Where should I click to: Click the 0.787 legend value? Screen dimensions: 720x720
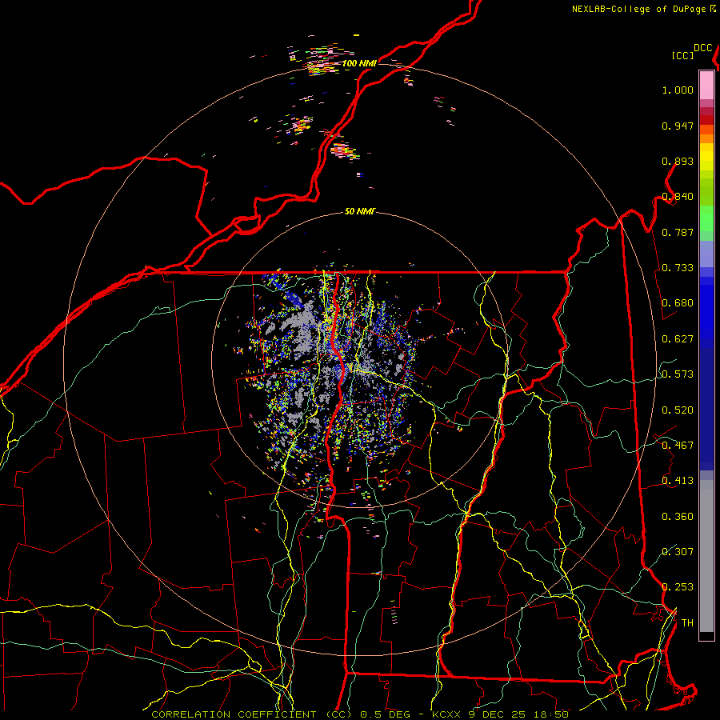click(678, 232)
